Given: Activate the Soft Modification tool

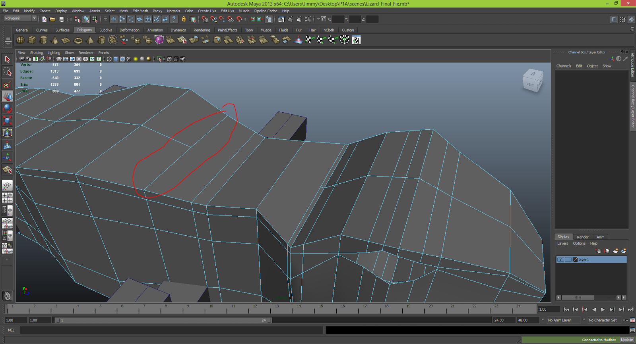Looking at the screenshot, I should (x=7, y=146).
